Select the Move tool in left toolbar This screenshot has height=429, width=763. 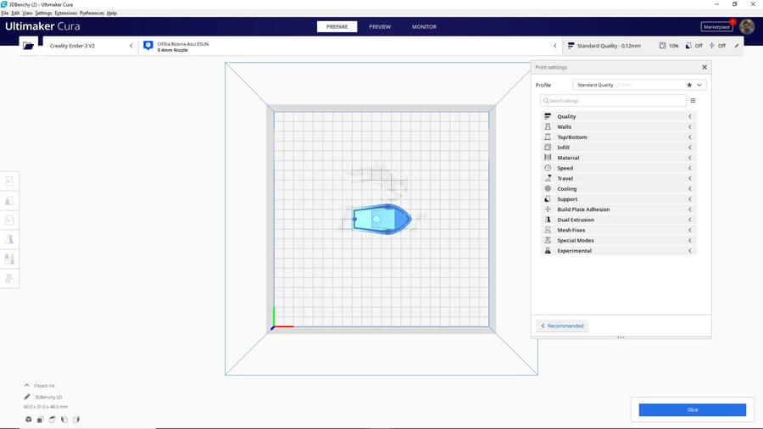(9, 181)
